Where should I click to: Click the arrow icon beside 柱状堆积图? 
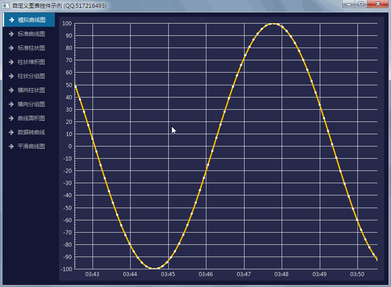click(11, 62)
